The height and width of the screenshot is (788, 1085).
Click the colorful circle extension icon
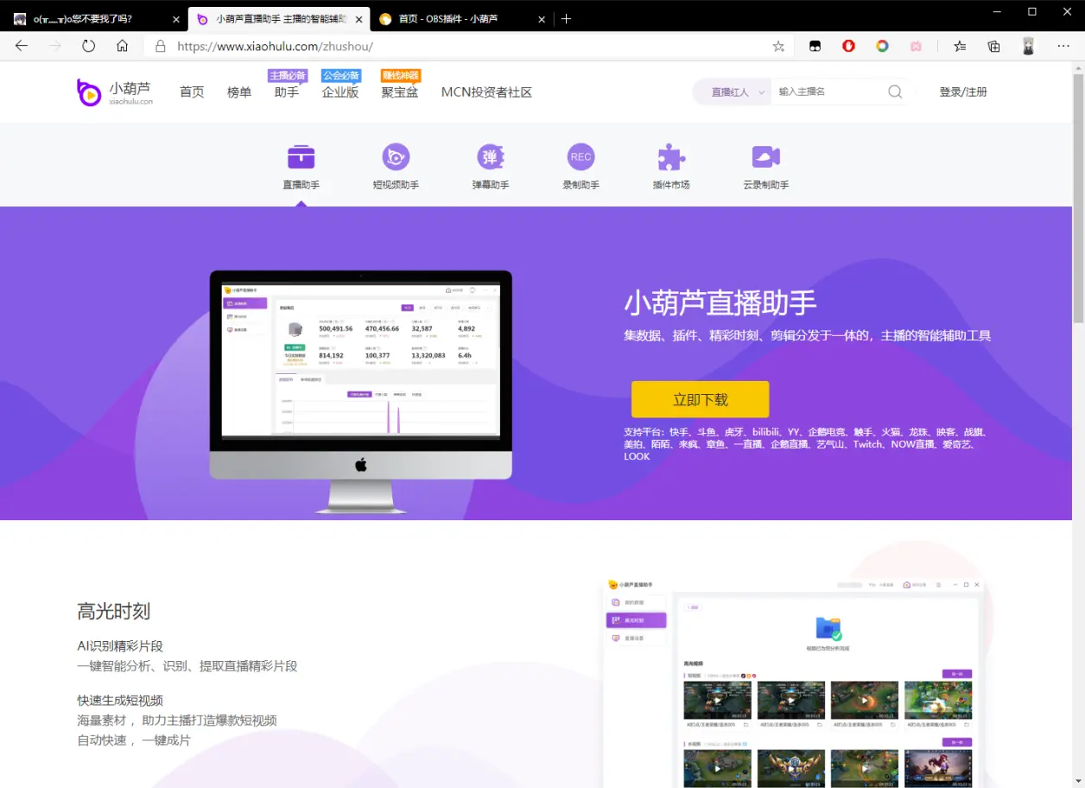point(882,47)
